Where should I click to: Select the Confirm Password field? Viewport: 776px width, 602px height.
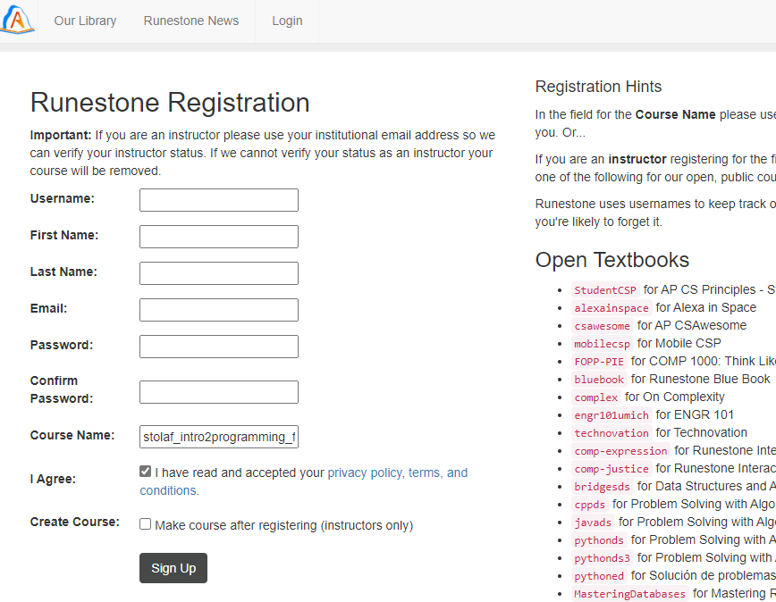point(219,392)
